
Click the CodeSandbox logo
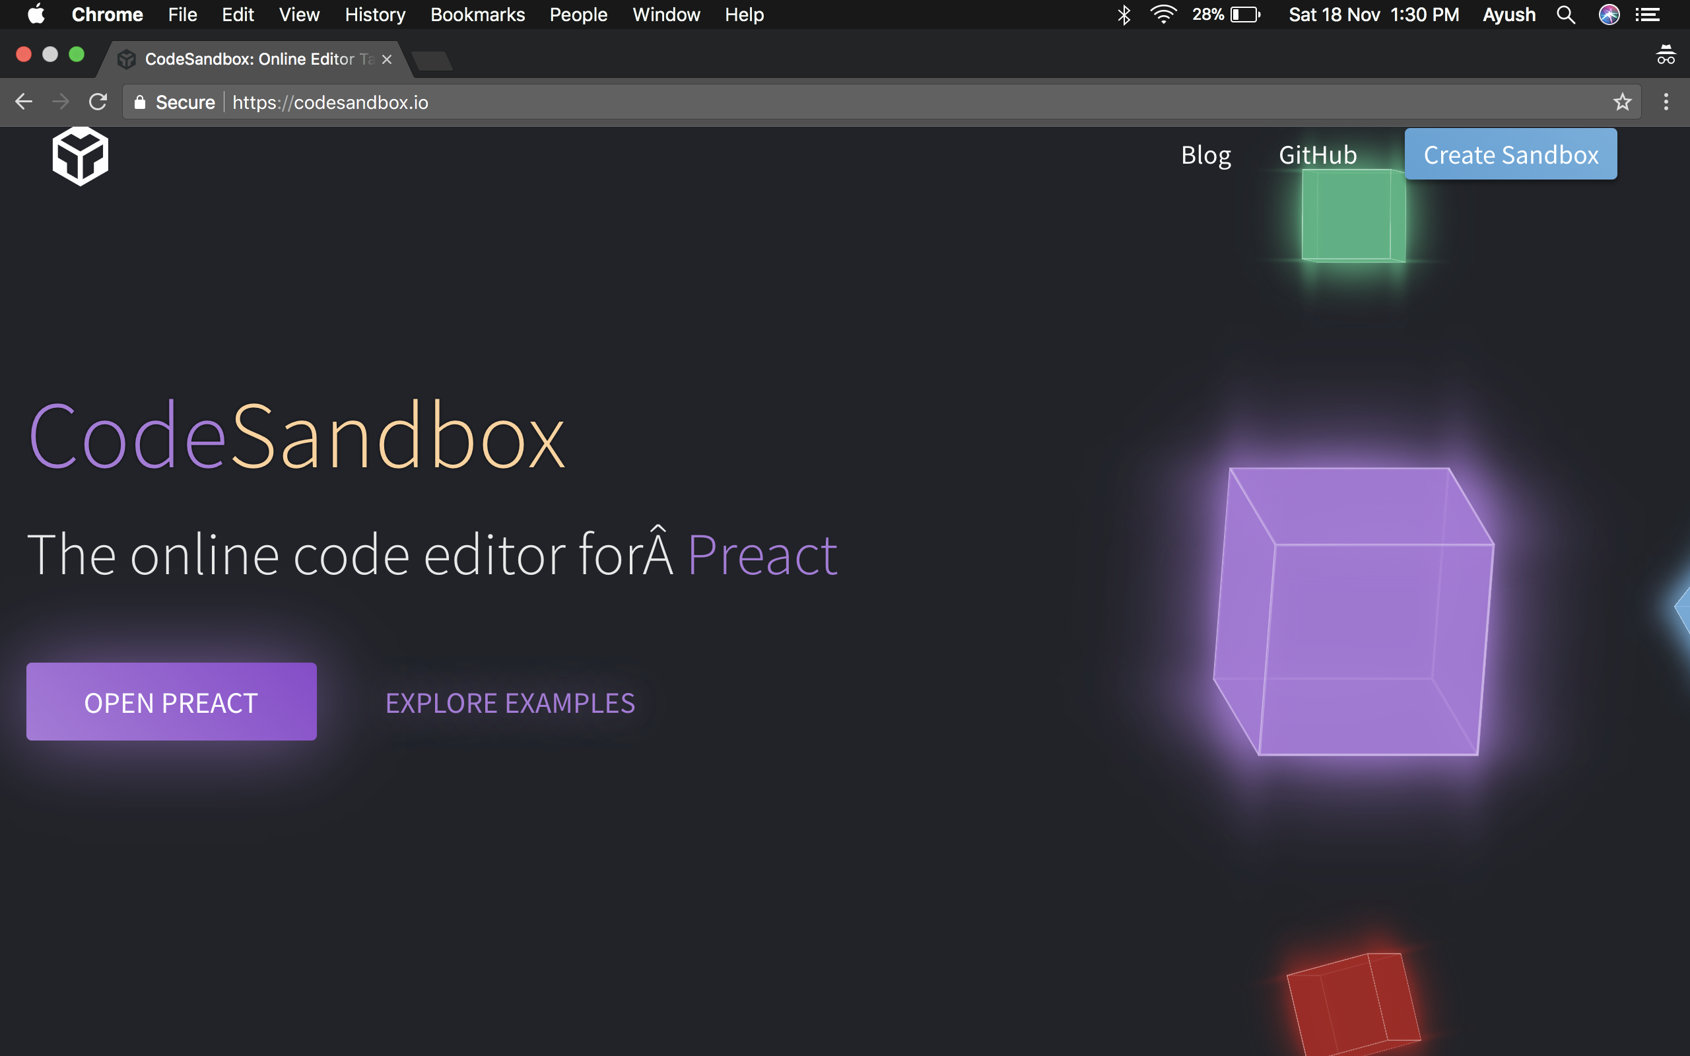pyautogui.click(x=80, y=155)
